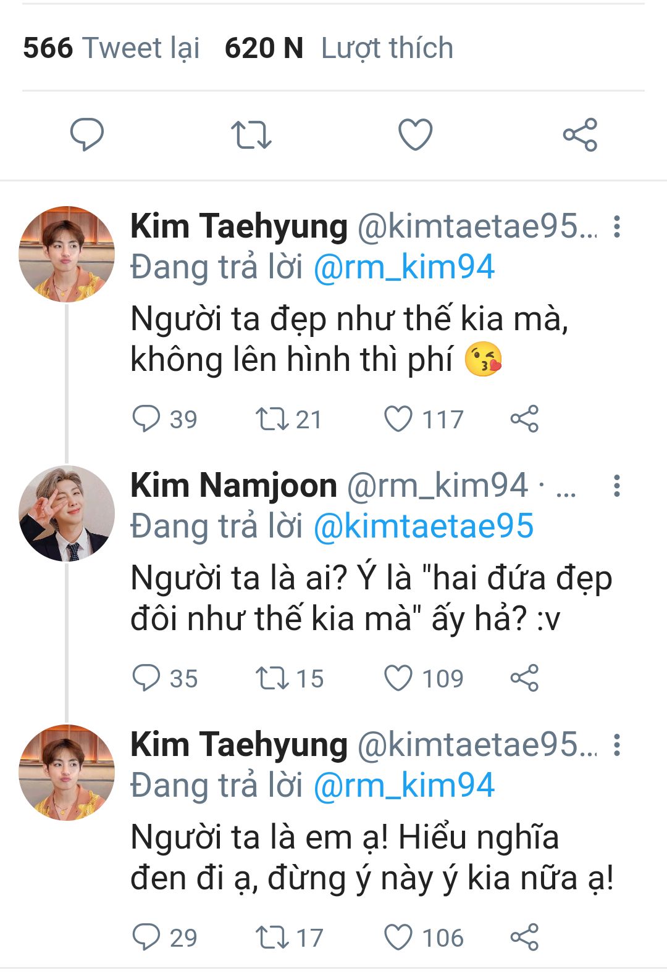Open @kimtaetae95 mention in Namjoon's reply

pos(424,527)
